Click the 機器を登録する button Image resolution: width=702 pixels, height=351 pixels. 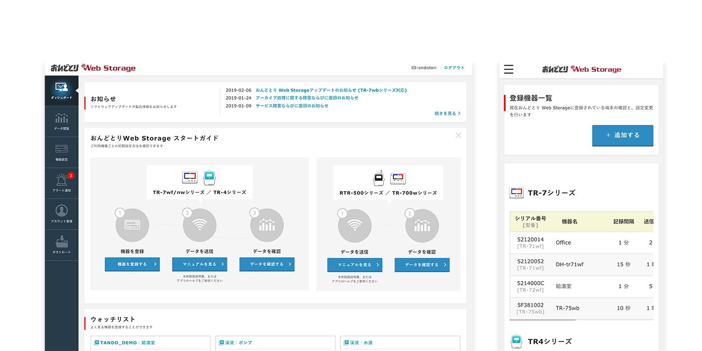(132, 264)
